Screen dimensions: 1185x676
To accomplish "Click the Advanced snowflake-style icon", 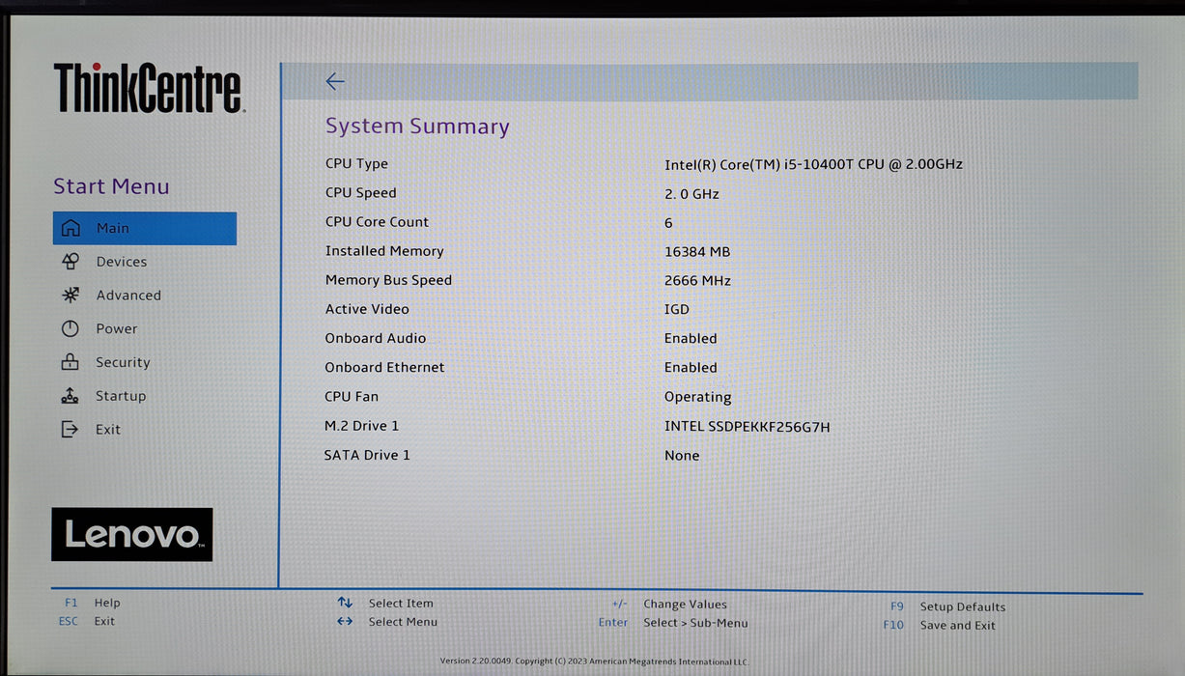I will (x=71, y=296).
